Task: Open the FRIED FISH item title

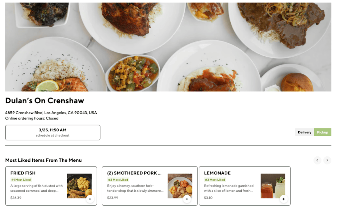Action: (x=23, y=173)
